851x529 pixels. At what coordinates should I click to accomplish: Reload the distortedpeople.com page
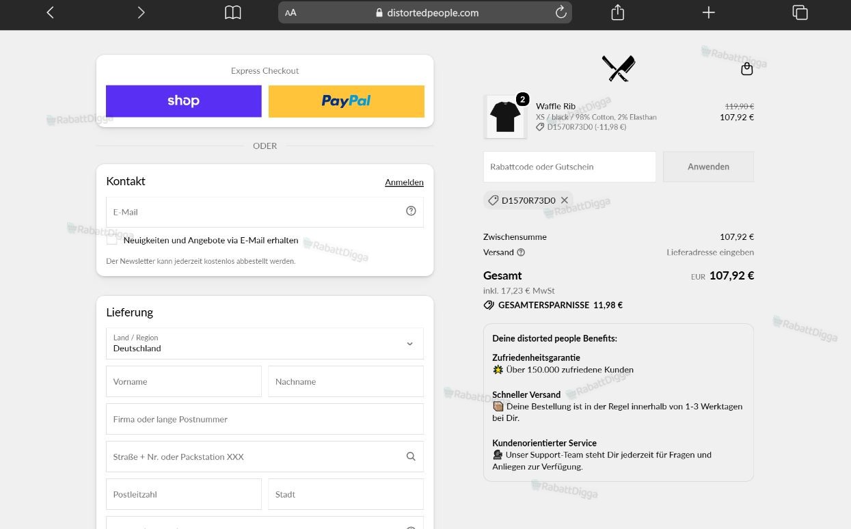pyautogui.click(x=561, y=12)
